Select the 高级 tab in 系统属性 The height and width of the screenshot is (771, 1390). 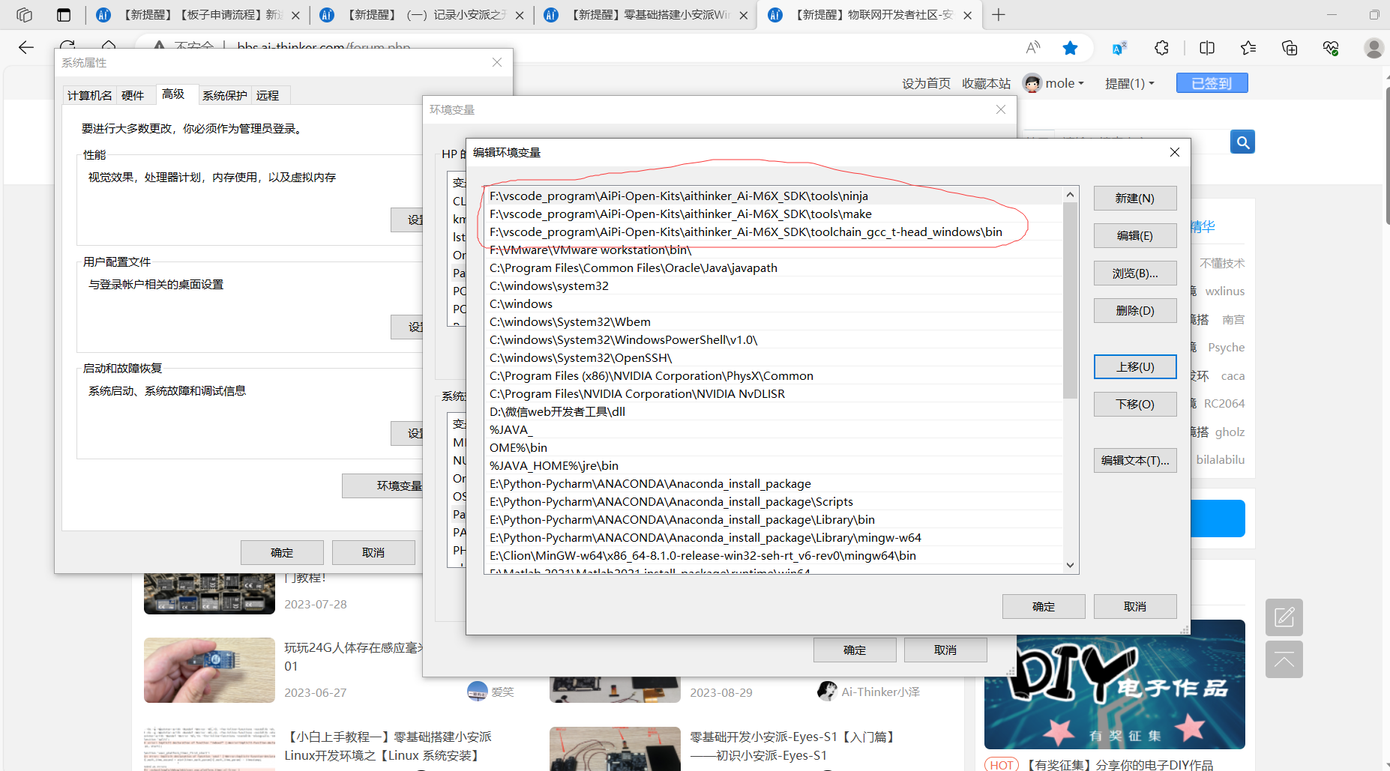click(173, 94)
